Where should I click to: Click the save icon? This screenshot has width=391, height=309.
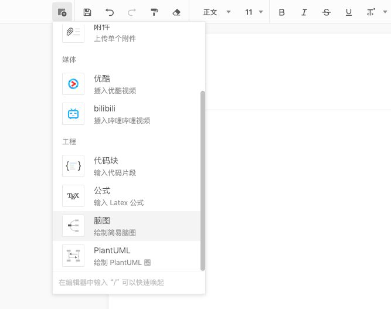click(87, 12)
